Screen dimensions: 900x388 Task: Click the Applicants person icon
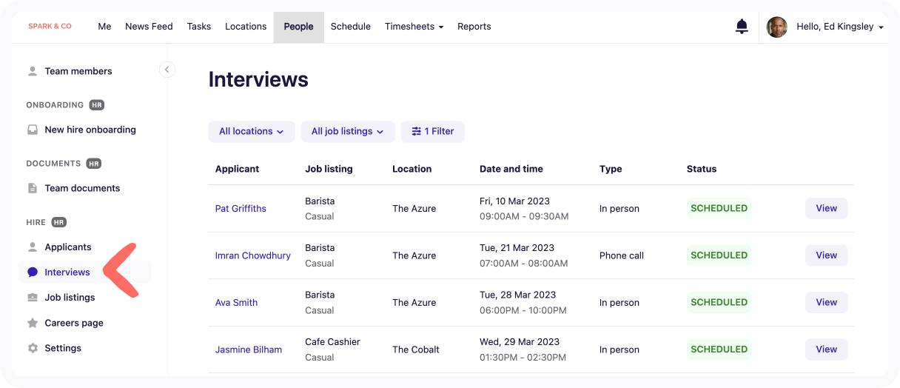pos(33,247)
